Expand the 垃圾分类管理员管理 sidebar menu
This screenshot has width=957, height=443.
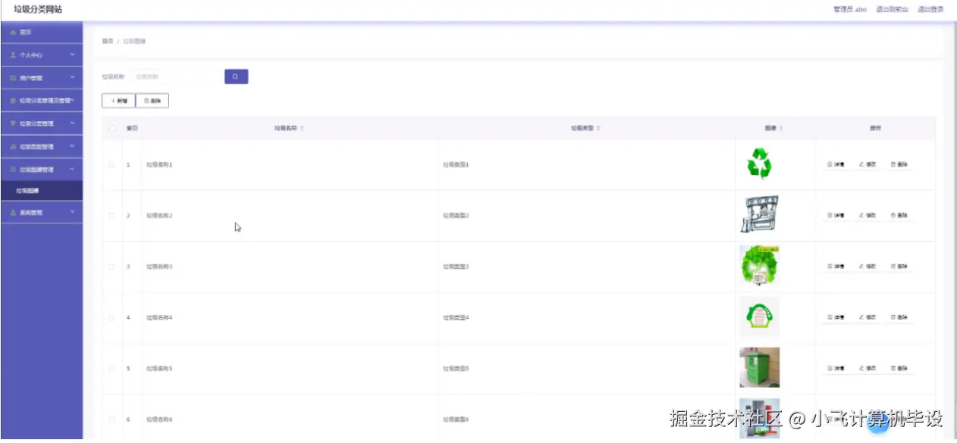pyautogui.click(x=42, y=100)
